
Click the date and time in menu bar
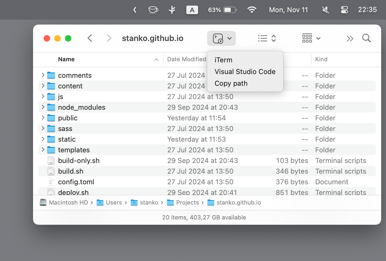289,10
